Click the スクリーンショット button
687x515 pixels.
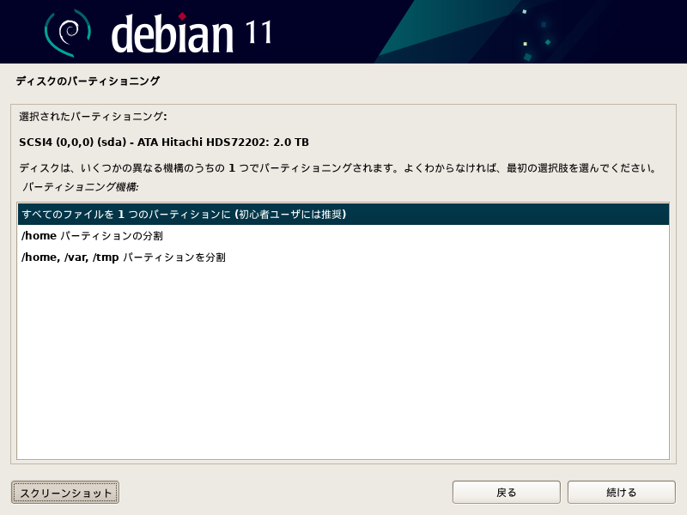pyautogui.click(x=65, y=493)
